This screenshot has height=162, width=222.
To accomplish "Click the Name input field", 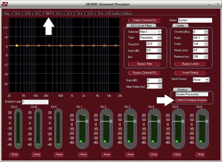I will (195, 20).
